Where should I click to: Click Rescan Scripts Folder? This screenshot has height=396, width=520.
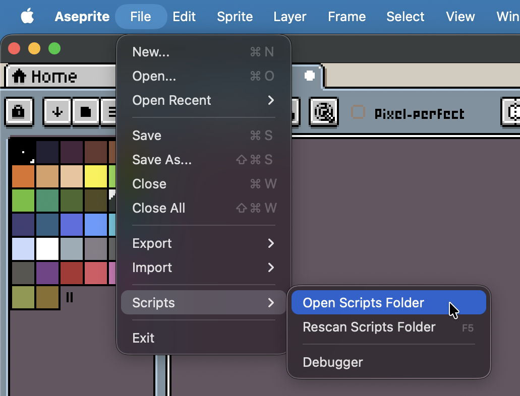389,327
